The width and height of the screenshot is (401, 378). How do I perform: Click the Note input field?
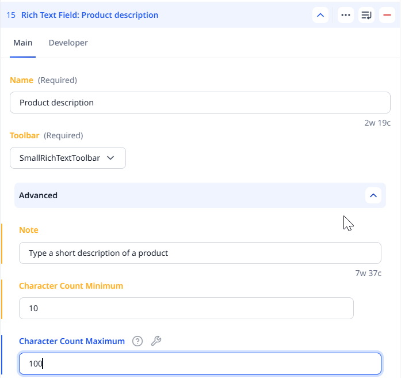[200, 253]
